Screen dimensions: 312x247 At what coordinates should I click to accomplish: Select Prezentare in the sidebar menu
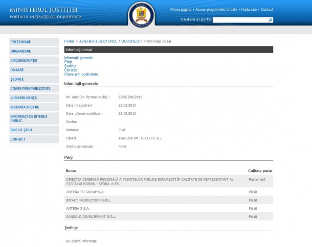click(34, 42)
